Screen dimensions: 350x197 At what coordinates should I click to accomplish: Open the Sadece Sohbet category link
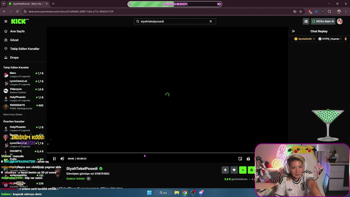pyautogui.click(x=75, y=179)
